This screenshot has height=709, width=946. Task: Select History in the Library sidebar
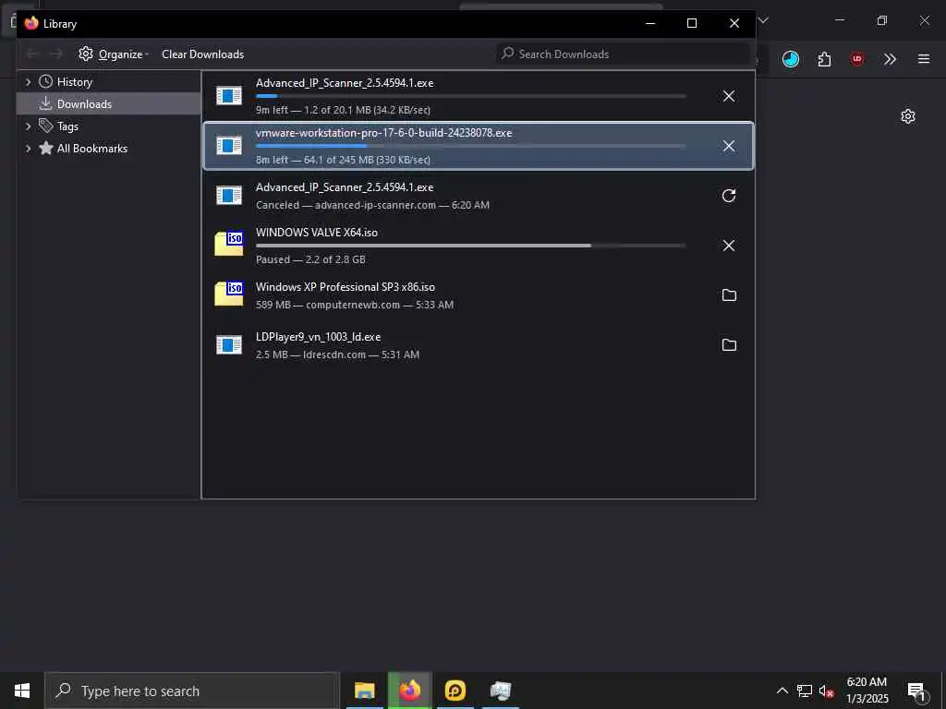[74, 81]
